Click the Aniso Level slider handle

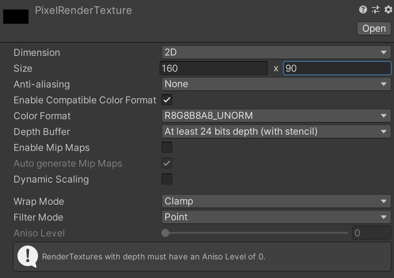165,233
